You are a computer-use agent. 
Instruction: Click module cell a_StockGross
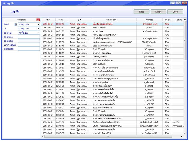(149, 75)
